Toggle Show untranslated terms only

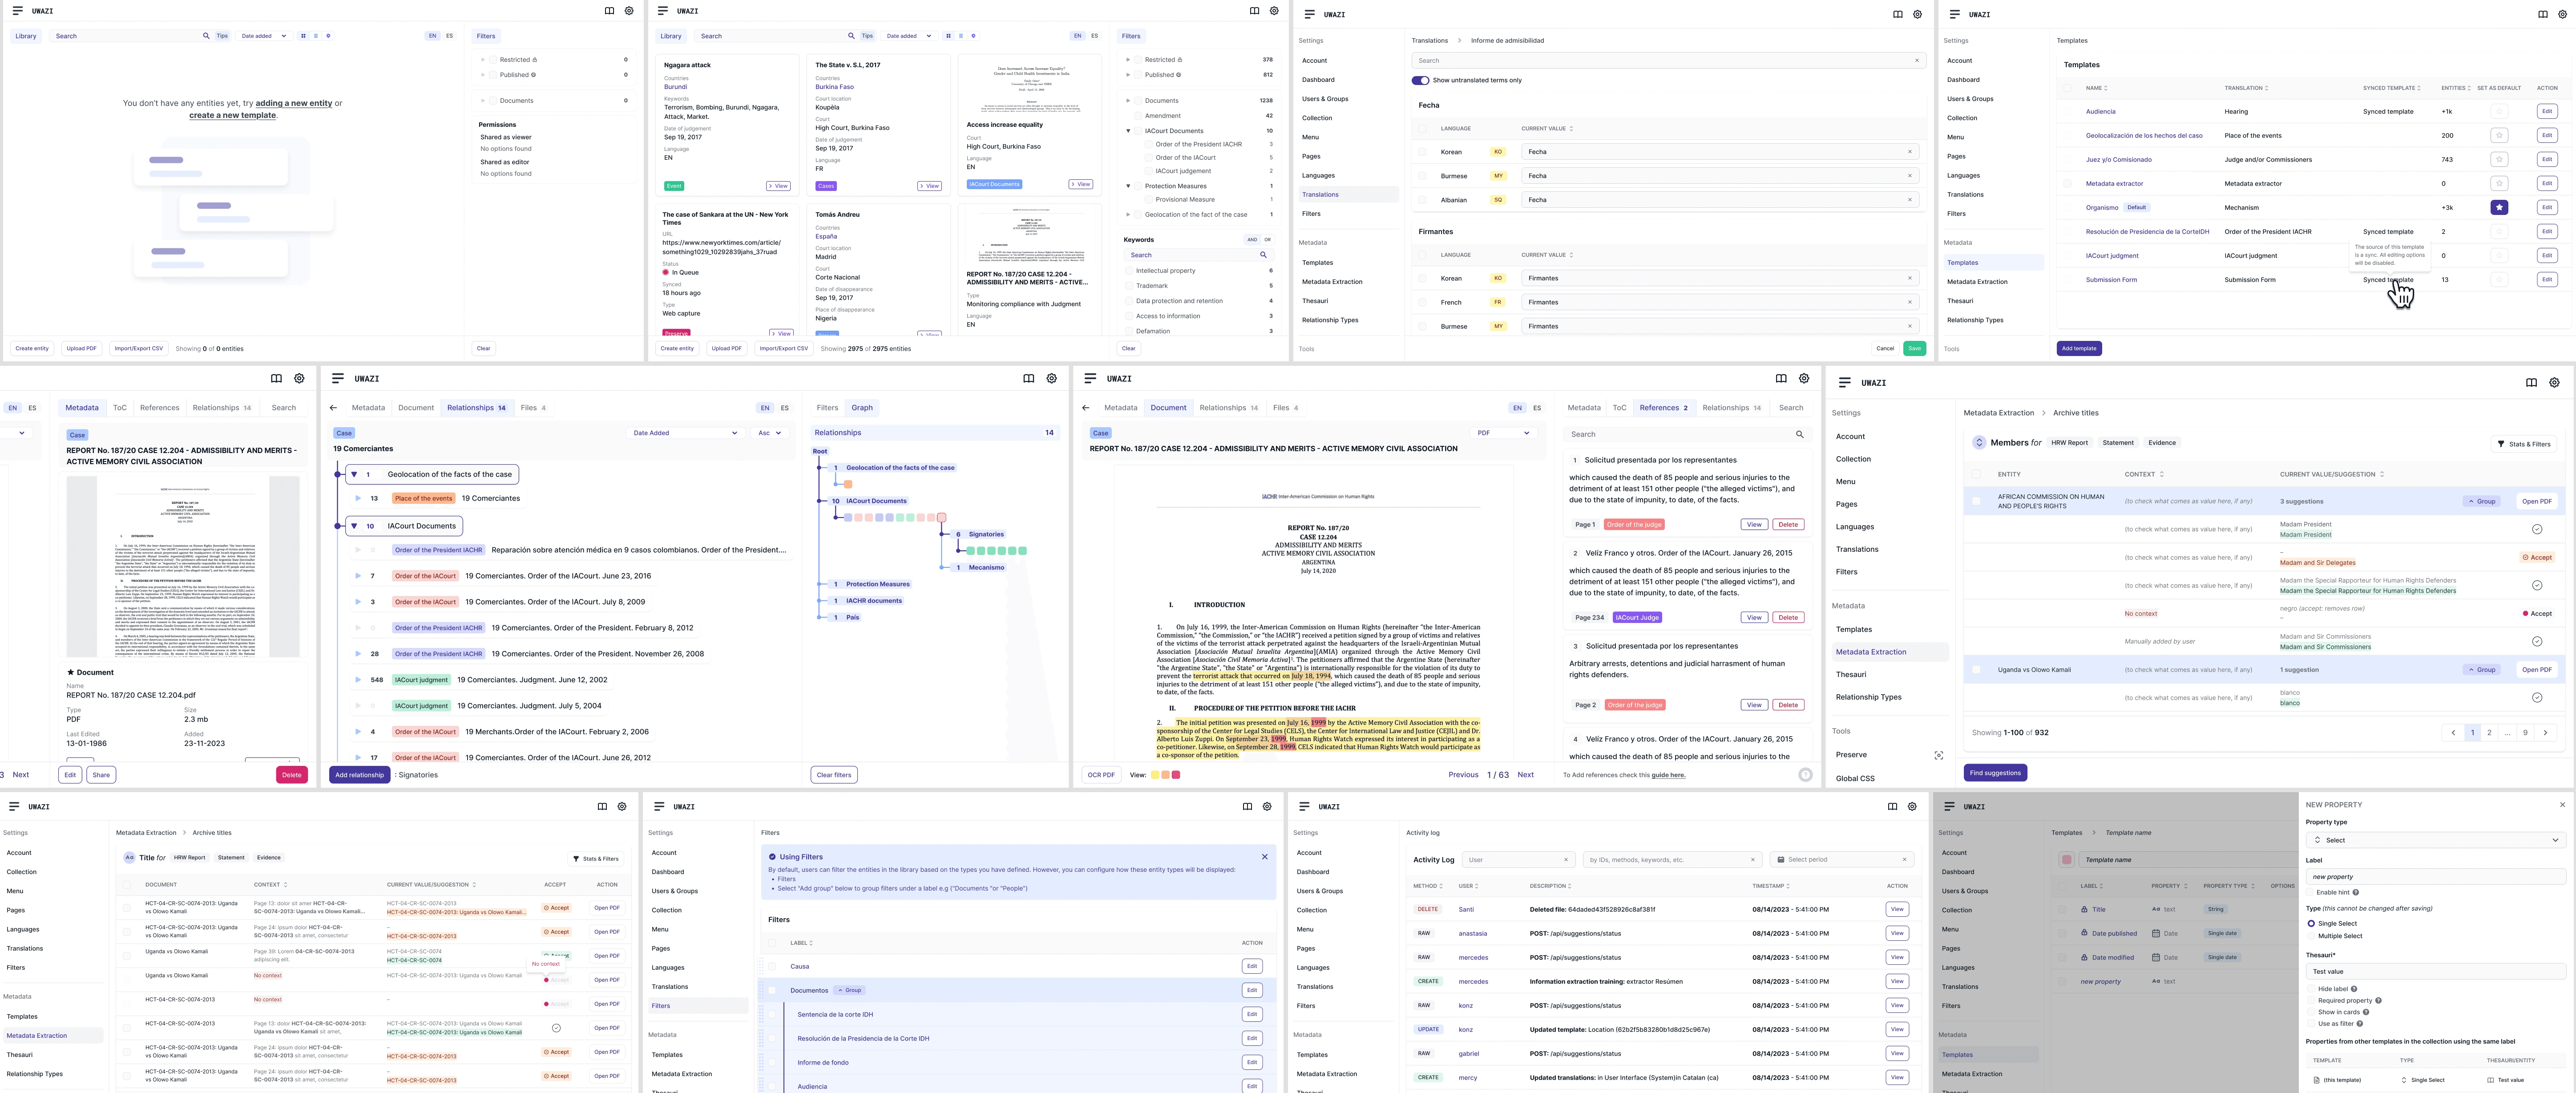point(1420,80)
